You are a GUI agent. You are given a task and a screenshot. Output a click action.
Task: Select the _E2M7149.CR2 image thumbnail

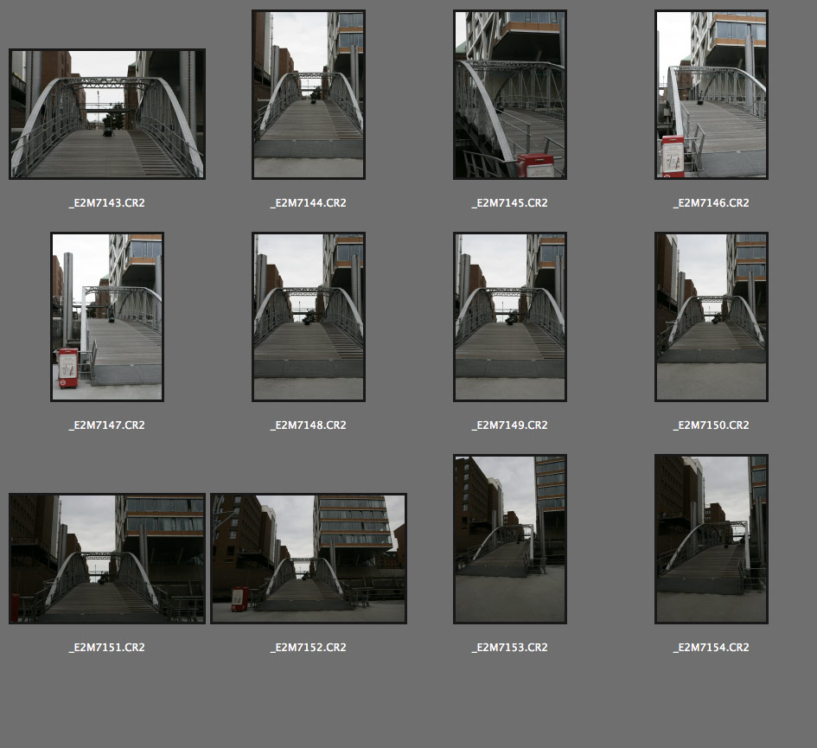pyautogui.click(x=510, y=316)
